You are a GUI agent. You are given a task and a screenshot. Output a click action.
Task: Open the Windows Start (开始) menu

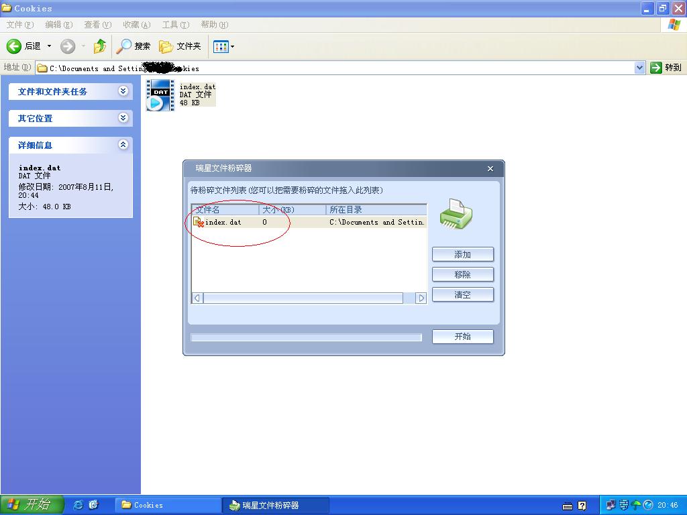point(32,504)
